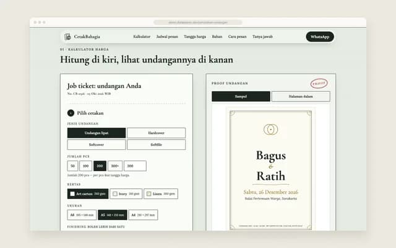Click heading 'Job ticket: undangan Anda'
396x248 pixels.
(104, 86)
